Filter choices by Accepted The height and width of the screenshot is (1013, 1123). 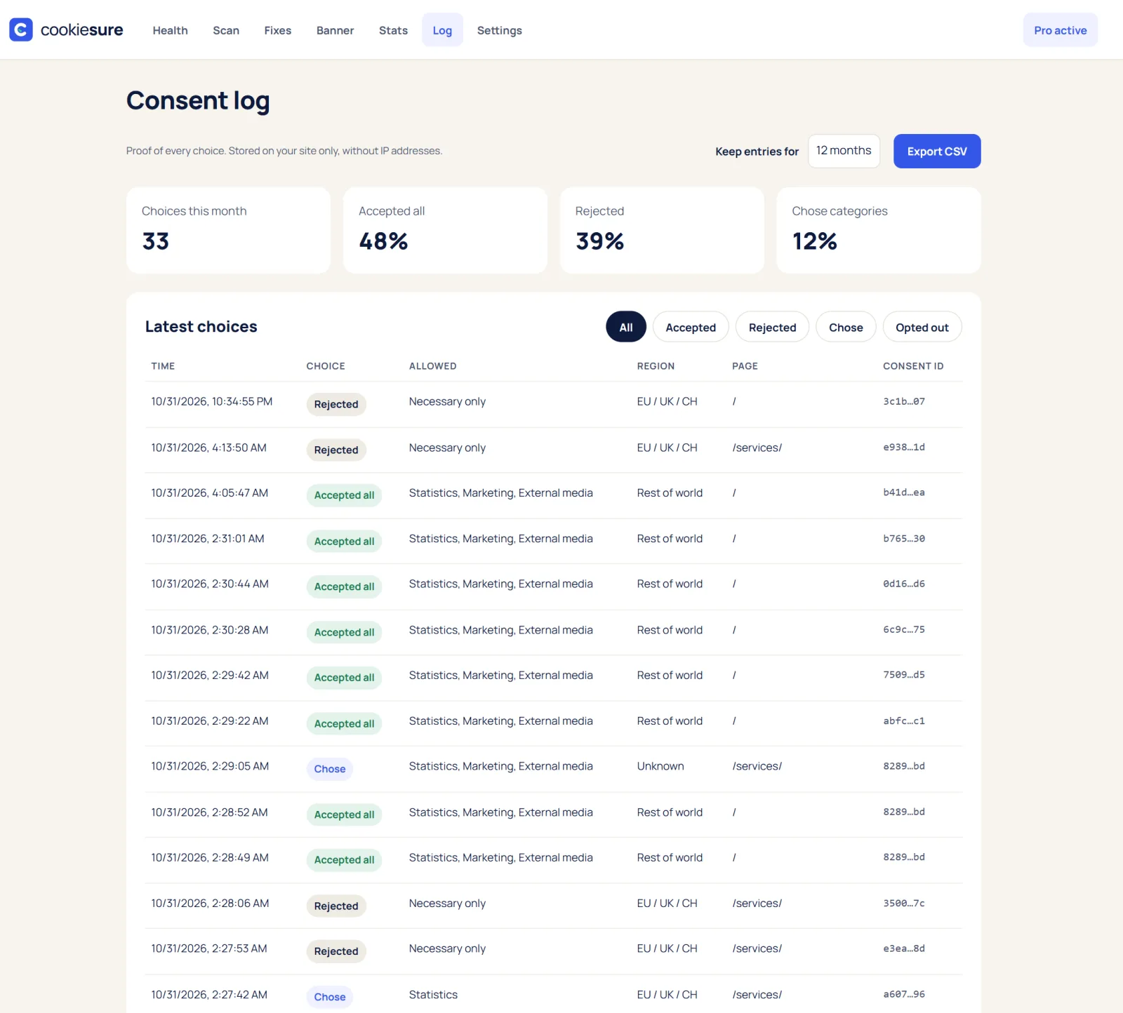click(x=691, y=327)
